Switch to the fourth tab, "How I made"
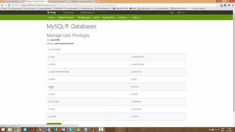The image size is (235, 132). pos(84,1)
